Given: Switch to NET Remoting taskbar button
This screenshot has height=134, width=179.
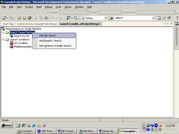Looking at the screenshot, I should [x=67, y=131].
